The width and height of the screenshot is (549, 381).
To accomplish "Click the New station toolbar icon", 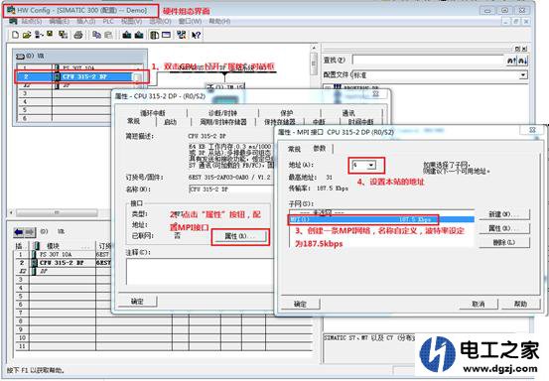I will (15, 35).
